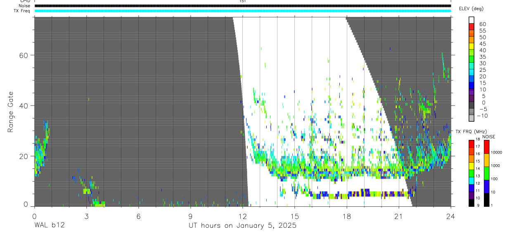
Task: Select the black bottom block of NOISE colorbar
Action: click(x=487, y=200)
